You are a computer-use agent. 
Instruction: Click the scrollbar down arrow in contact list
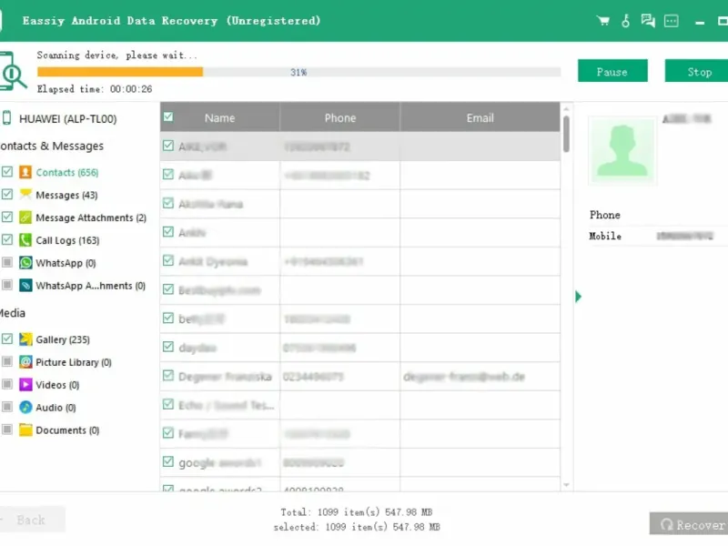(x=566, y=485)
